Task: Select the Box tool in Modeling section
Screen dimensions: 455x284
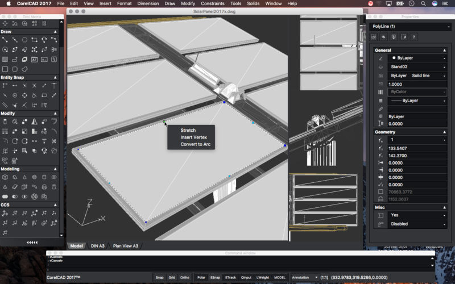Action: point(5,177)
